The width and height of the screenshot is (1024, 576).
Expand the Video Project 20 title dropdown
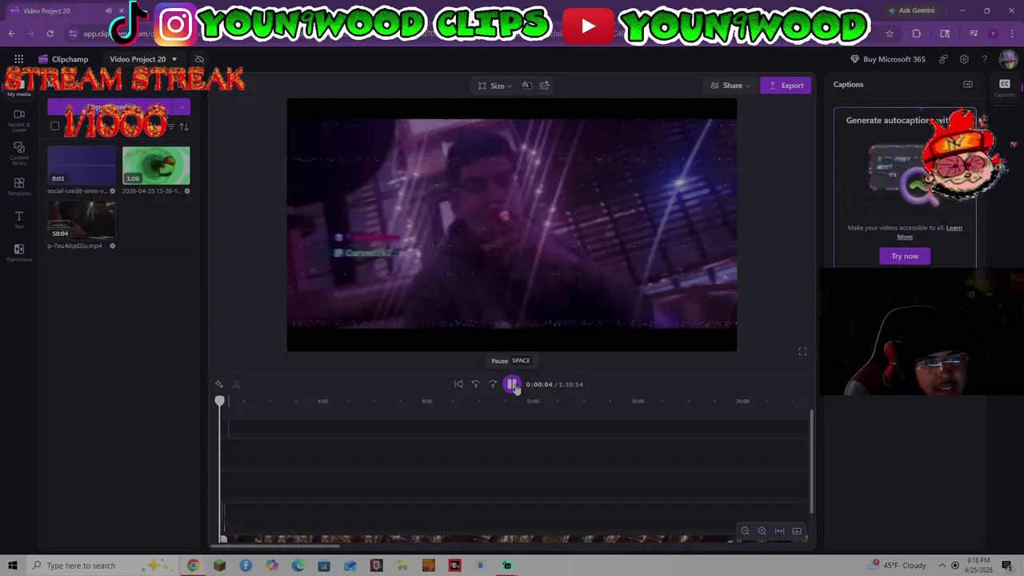click(x=174, y=59)
